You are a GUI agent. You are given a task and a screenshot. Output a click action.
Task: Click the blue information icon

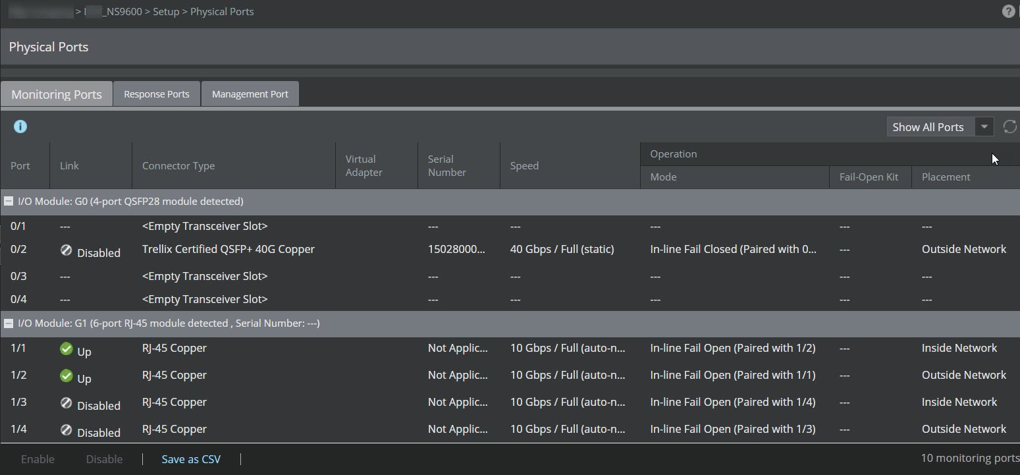[x=20, y=126]
